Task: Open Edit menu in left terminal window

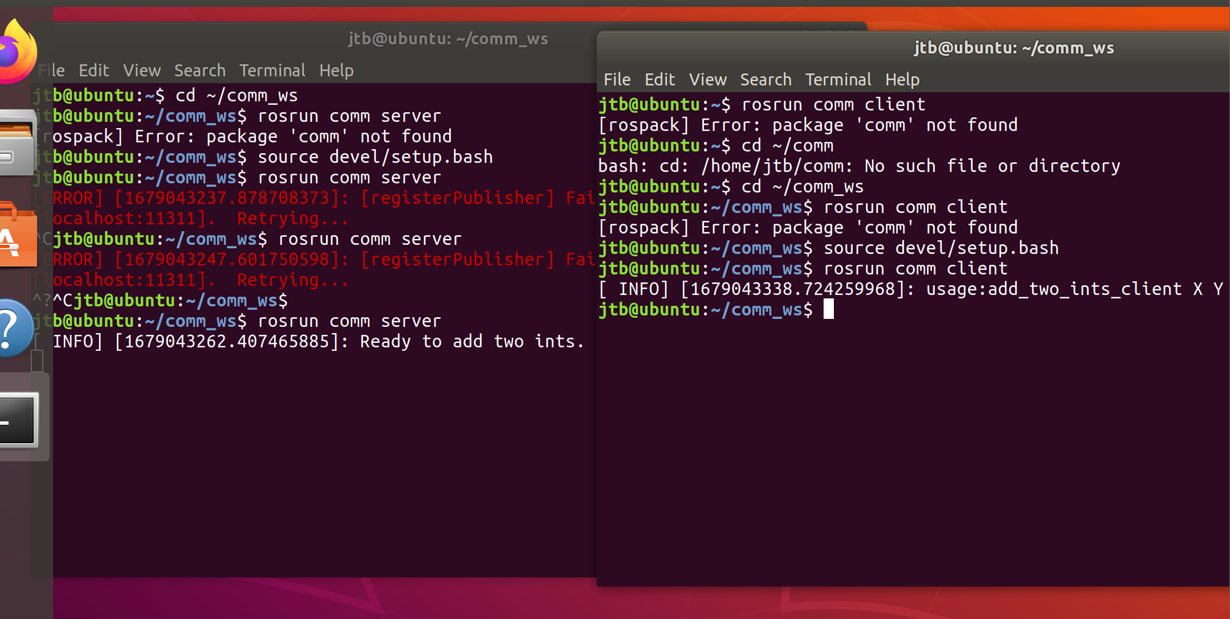Action: [x=94, y=71]
